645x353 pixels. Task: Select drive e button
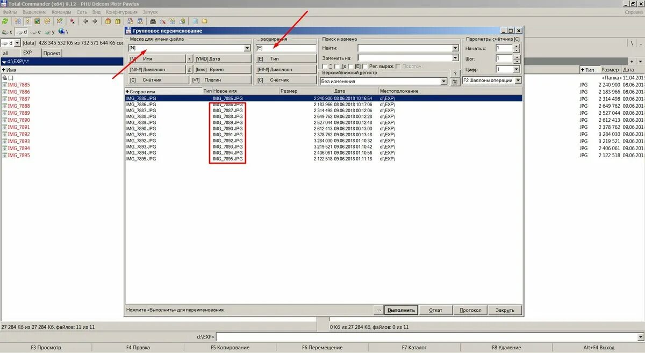point(35,32)
